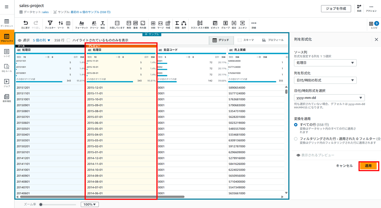Click the Redo (やり直し) toolbar icon
The height and width of the screenshot is (208, 381).
coord(35,24)
